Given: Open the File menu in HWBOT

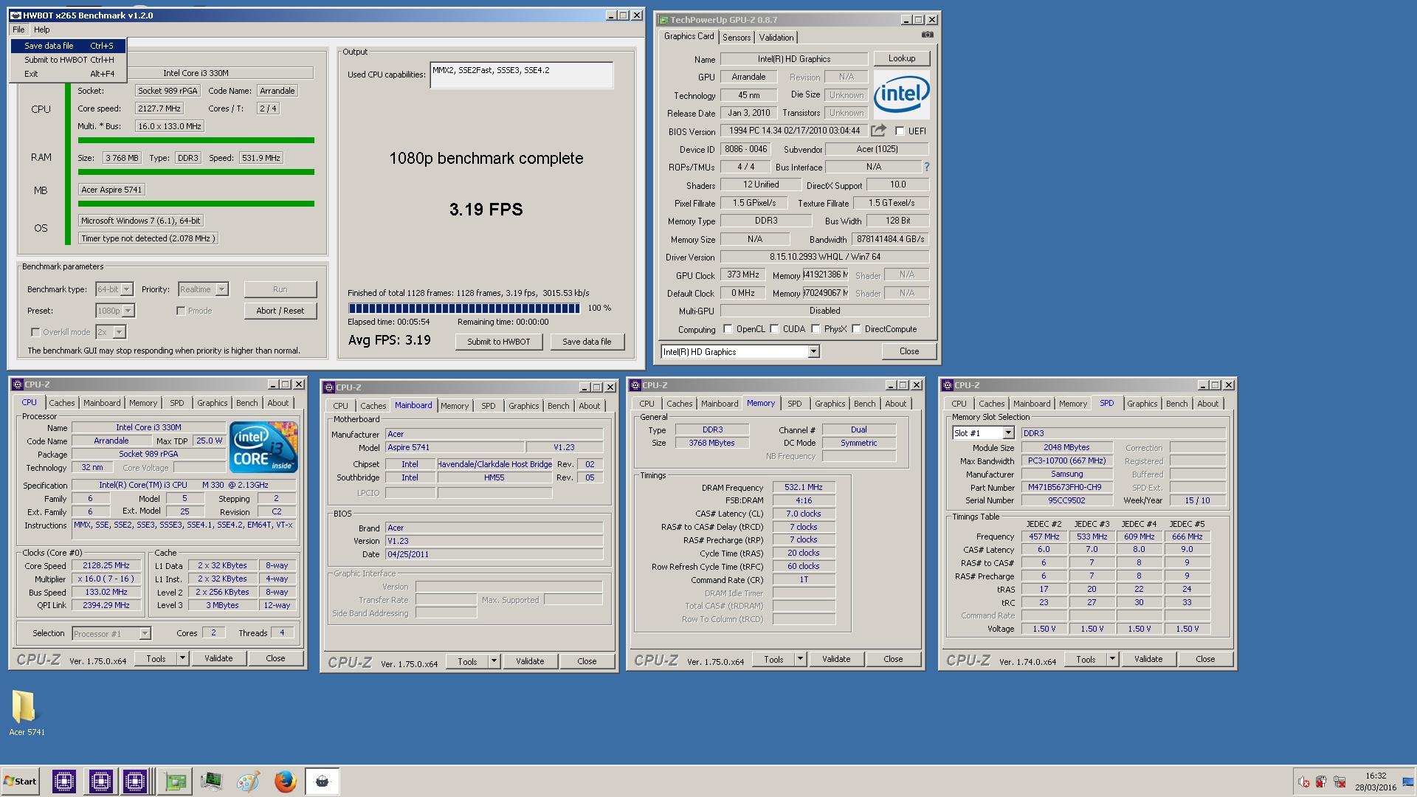Looking at the screenshot, I should 18,30.
